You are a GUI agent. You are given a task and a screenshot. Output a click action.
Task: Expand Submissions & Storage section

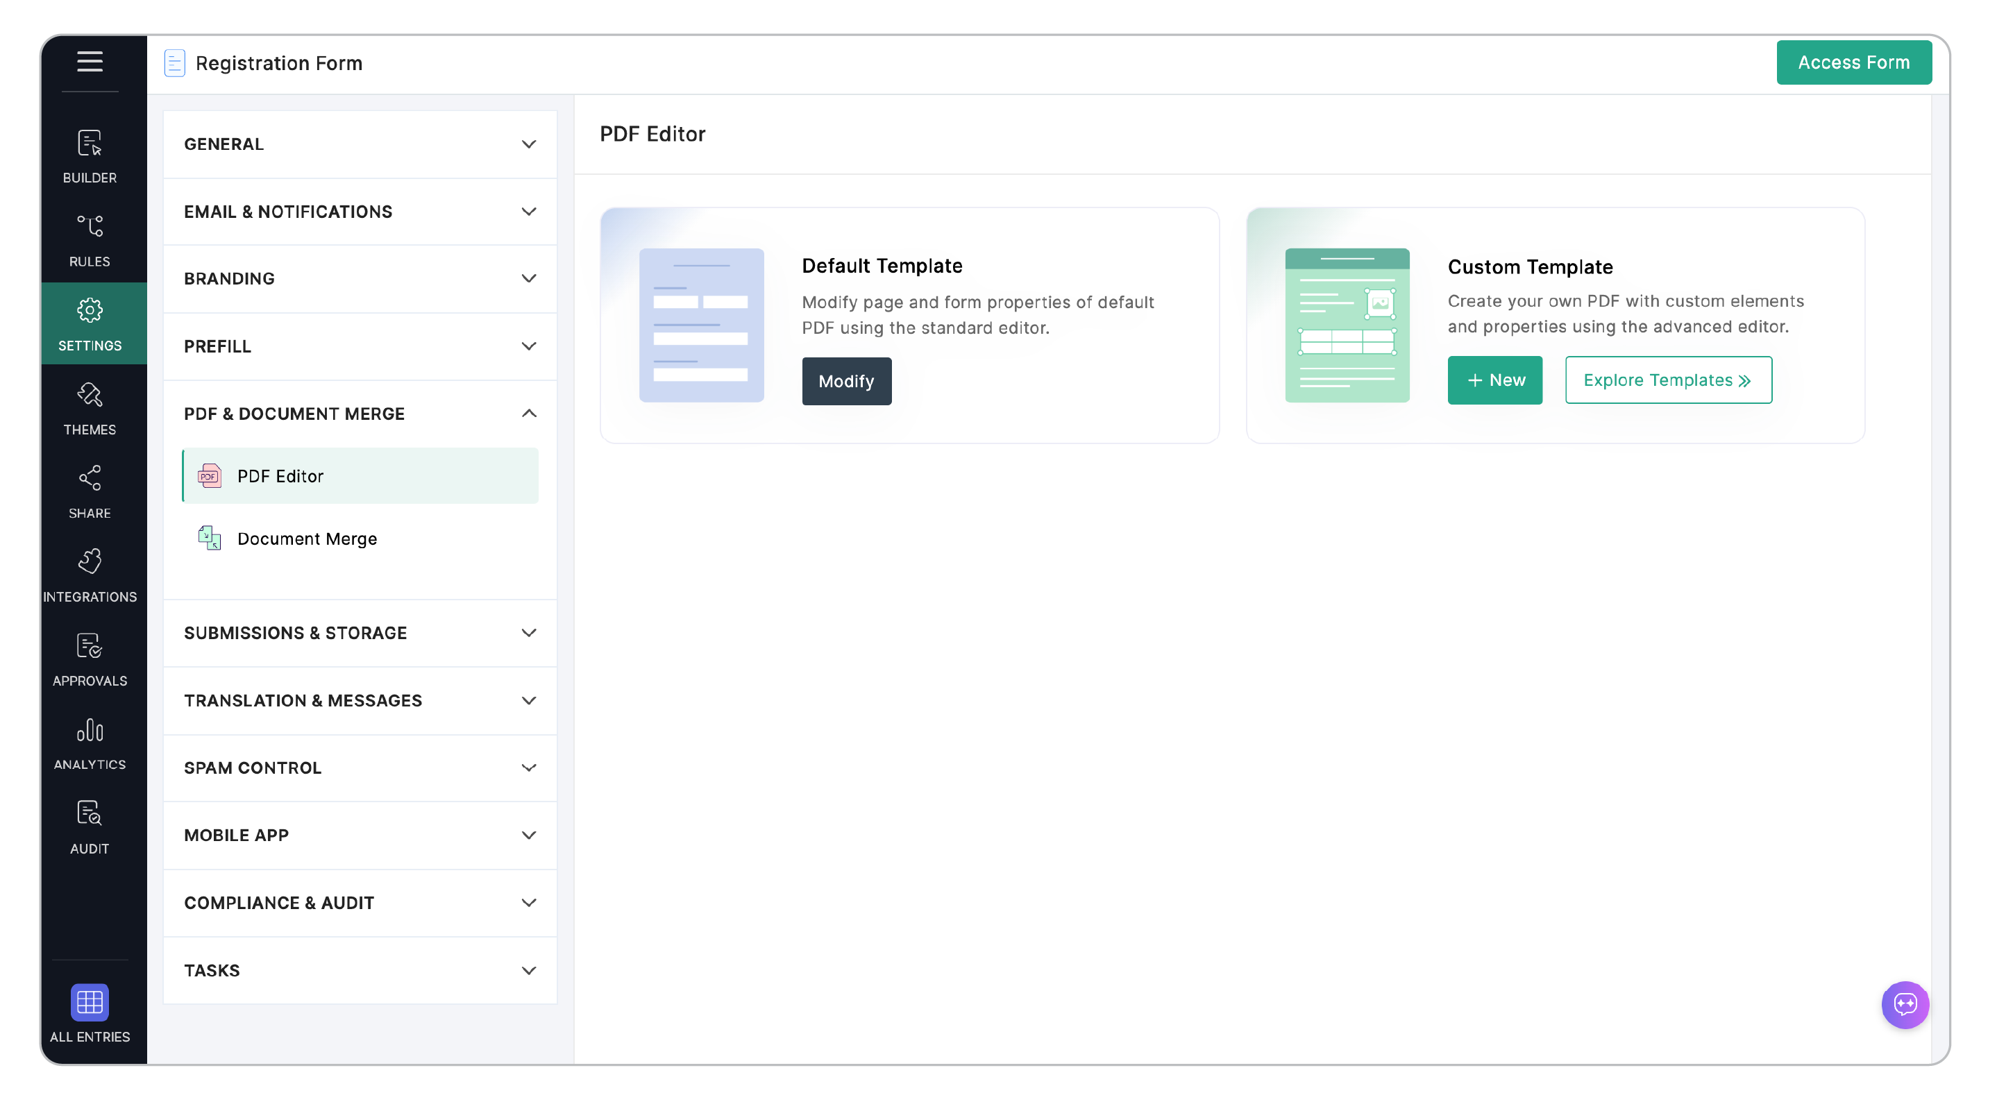(360, 633)
